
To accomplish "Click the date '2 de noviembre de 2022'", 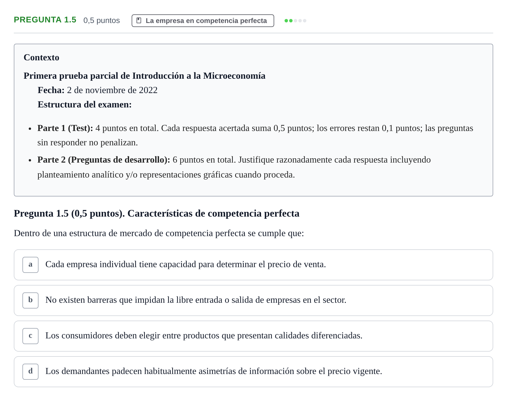I will point(112,90).
